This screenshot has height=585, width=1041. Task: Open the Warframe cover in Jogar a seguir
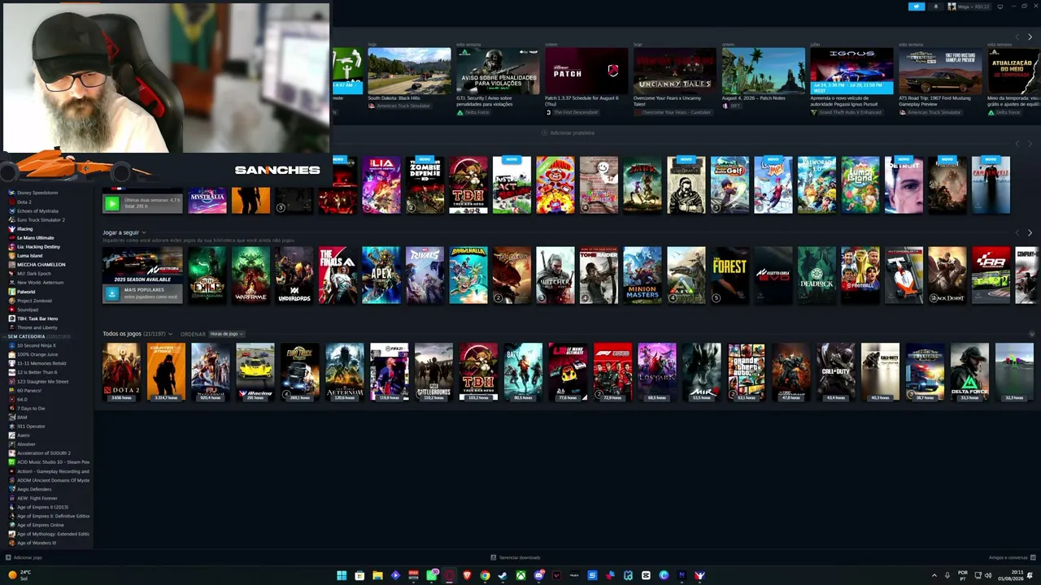point(250,275)
